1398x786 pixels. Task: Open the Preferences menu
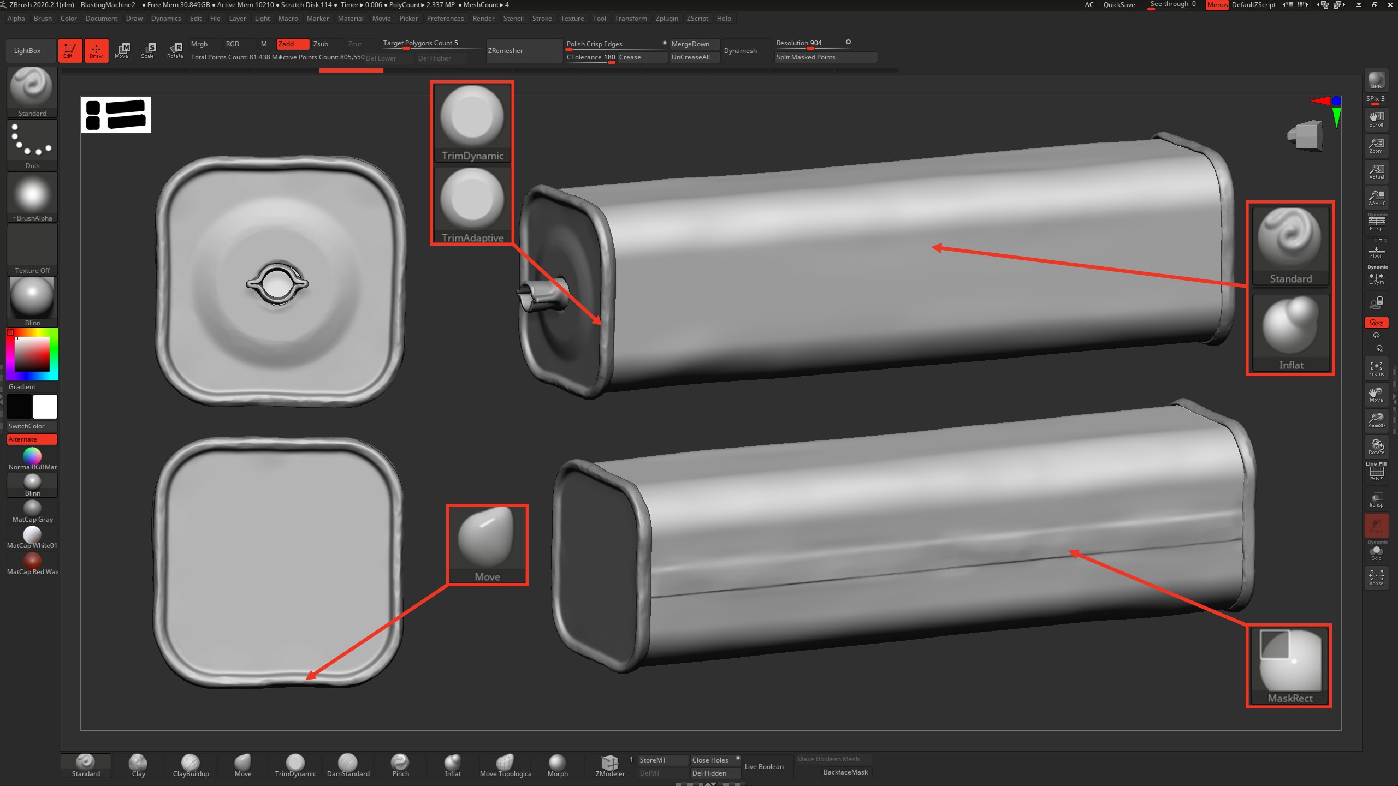[445, 19]
